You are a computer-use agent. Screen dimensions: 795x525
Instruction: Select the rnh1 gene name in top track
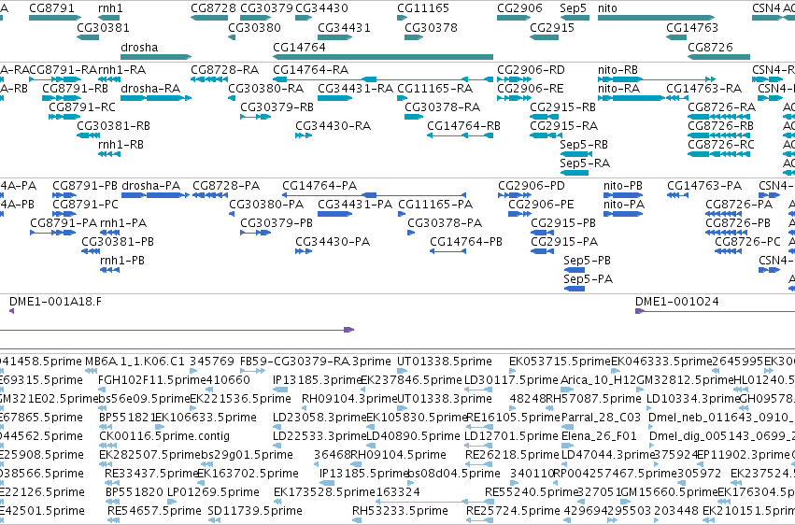click(x=110, y=8)
